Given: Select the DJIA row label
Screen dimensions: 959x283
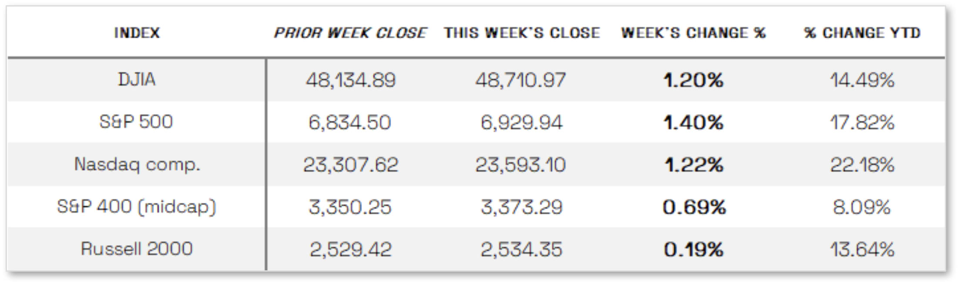Looking at the screenshot, I should (137, 80).
